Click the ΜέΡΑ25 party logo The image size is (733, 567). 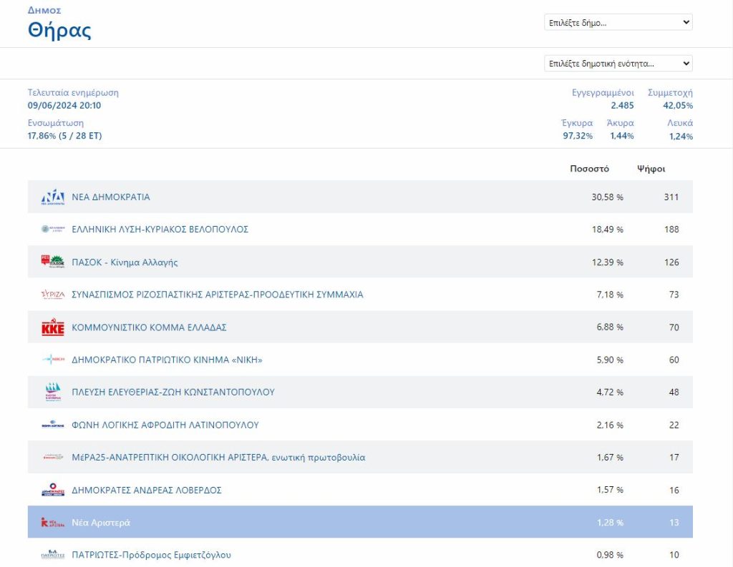53,457
